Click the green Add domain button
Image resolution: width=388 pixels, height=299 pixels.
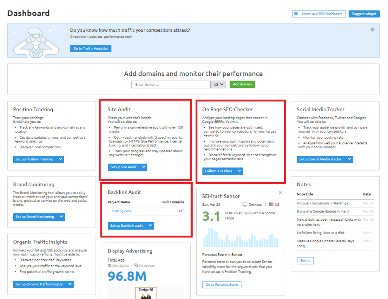[x=242, y=84]
